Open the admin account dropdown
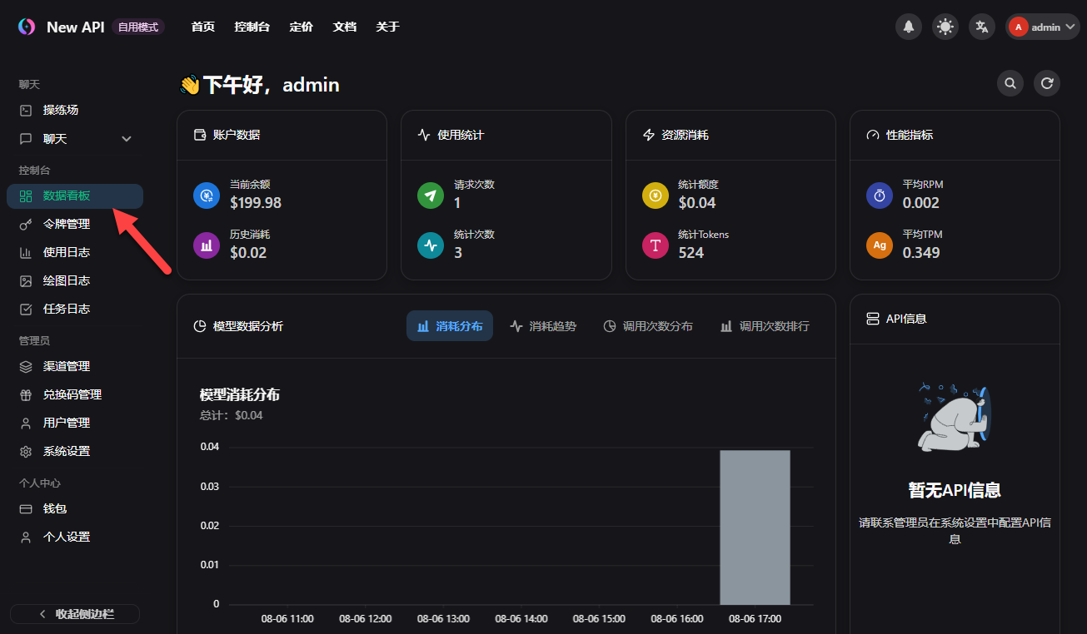The width and height of the screenshot is (1087, 634). [1042, 26]
